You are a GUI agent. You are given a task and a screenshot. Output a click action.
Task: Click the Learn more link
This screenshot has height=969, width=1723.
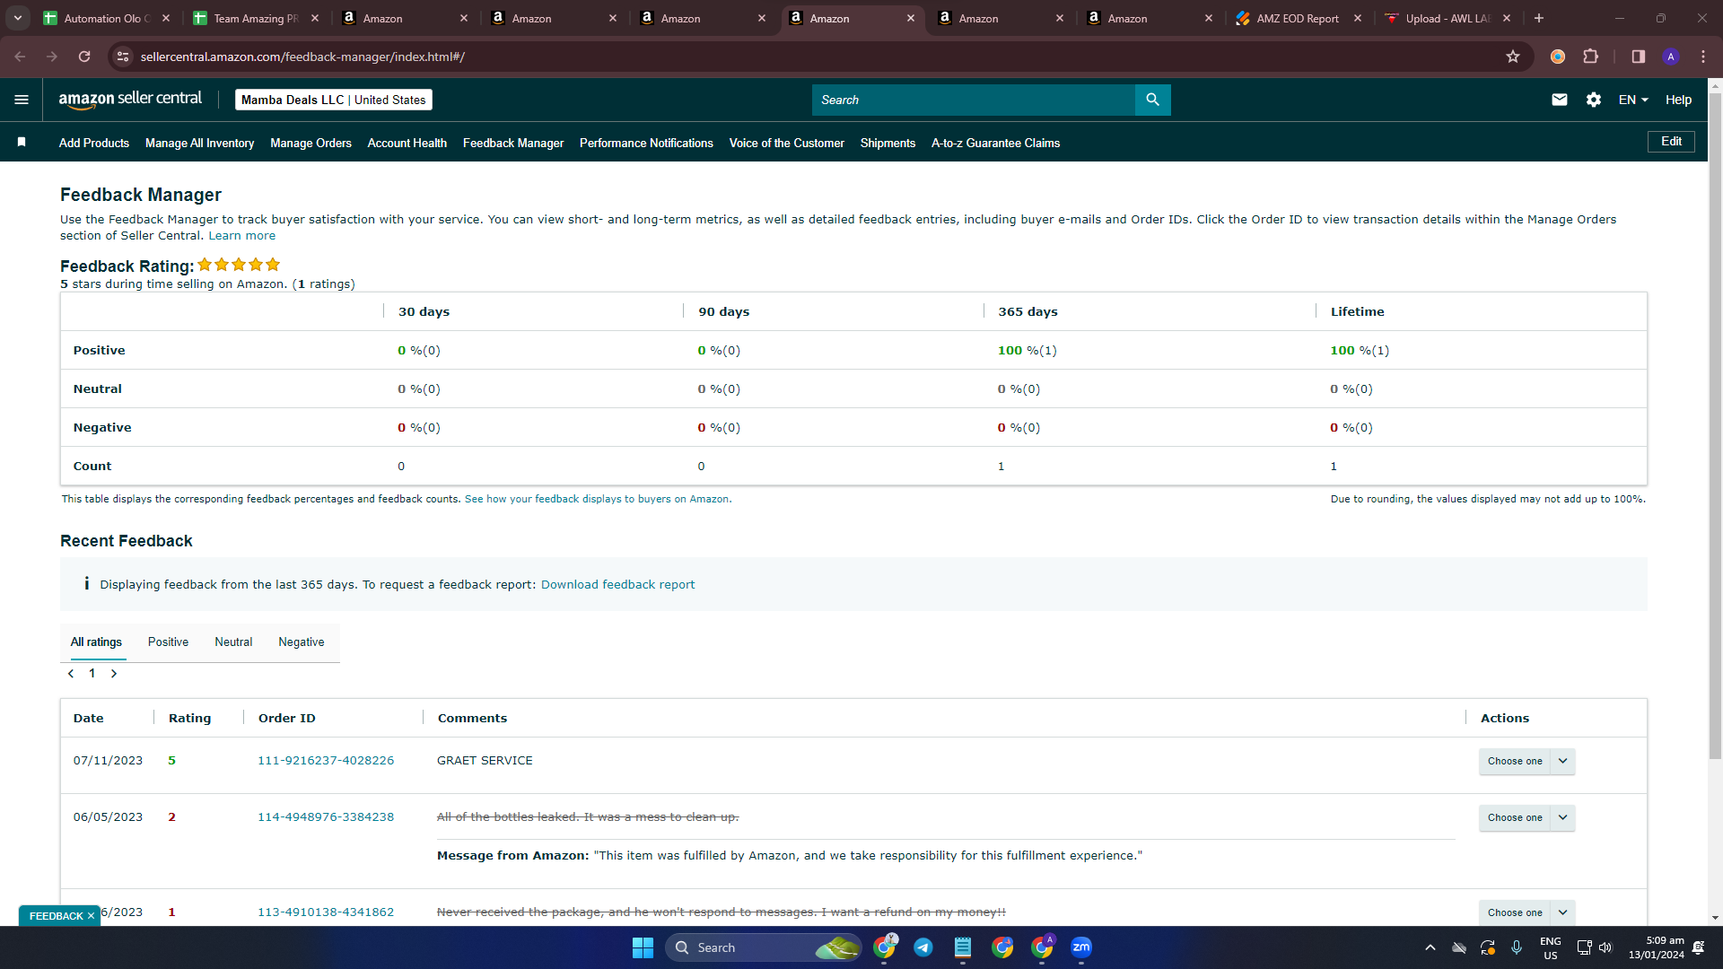pyautogui.click(x=242, y=236)
